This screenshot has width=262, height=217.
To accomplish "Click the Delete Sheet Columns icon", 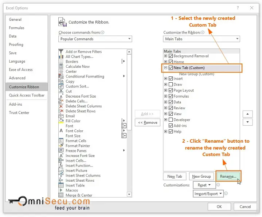I will pos(61,106).
